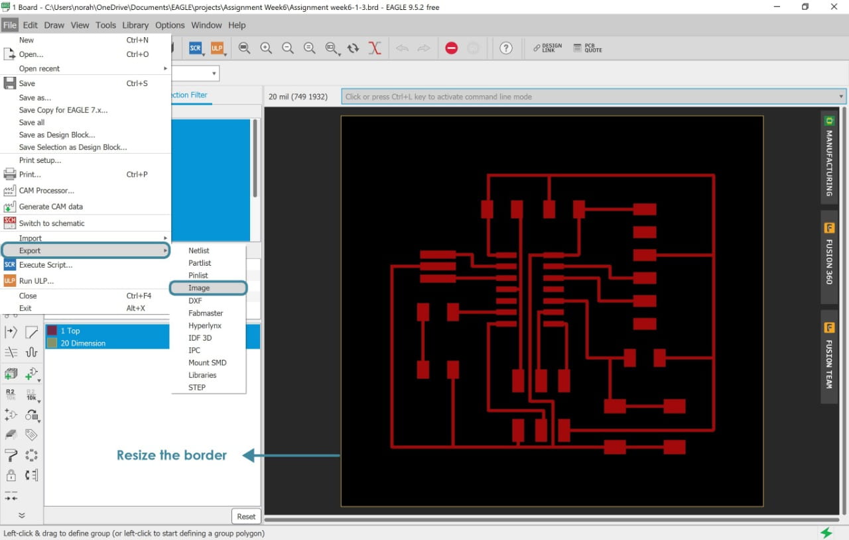
Task: Click the Design Link toolbar icon
Action: click(548, 48)
